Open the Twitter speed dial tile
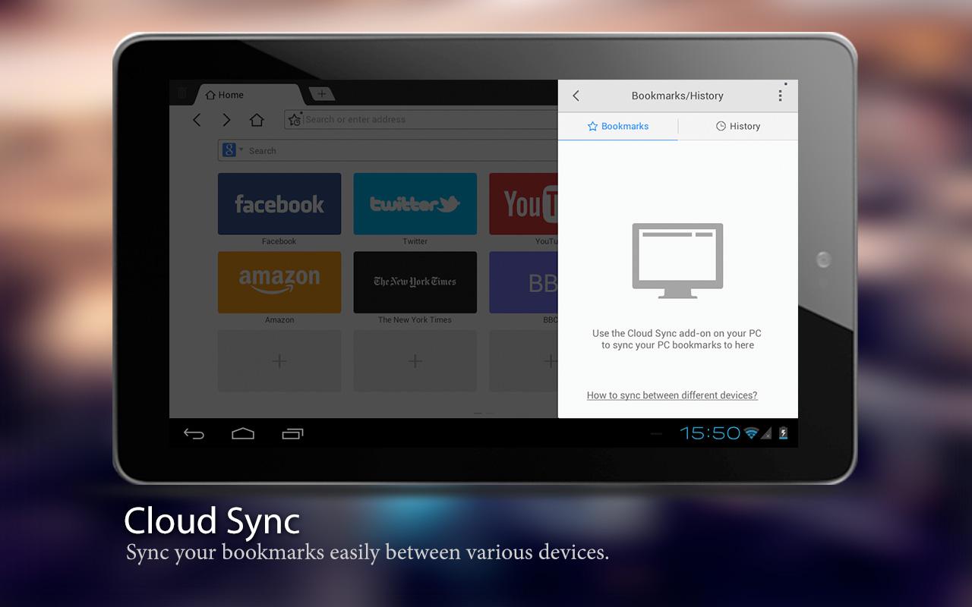 pyautogui.click(x=415, y=203)
